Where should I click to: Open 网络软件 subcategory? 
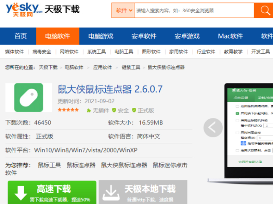tap(69, 52)
